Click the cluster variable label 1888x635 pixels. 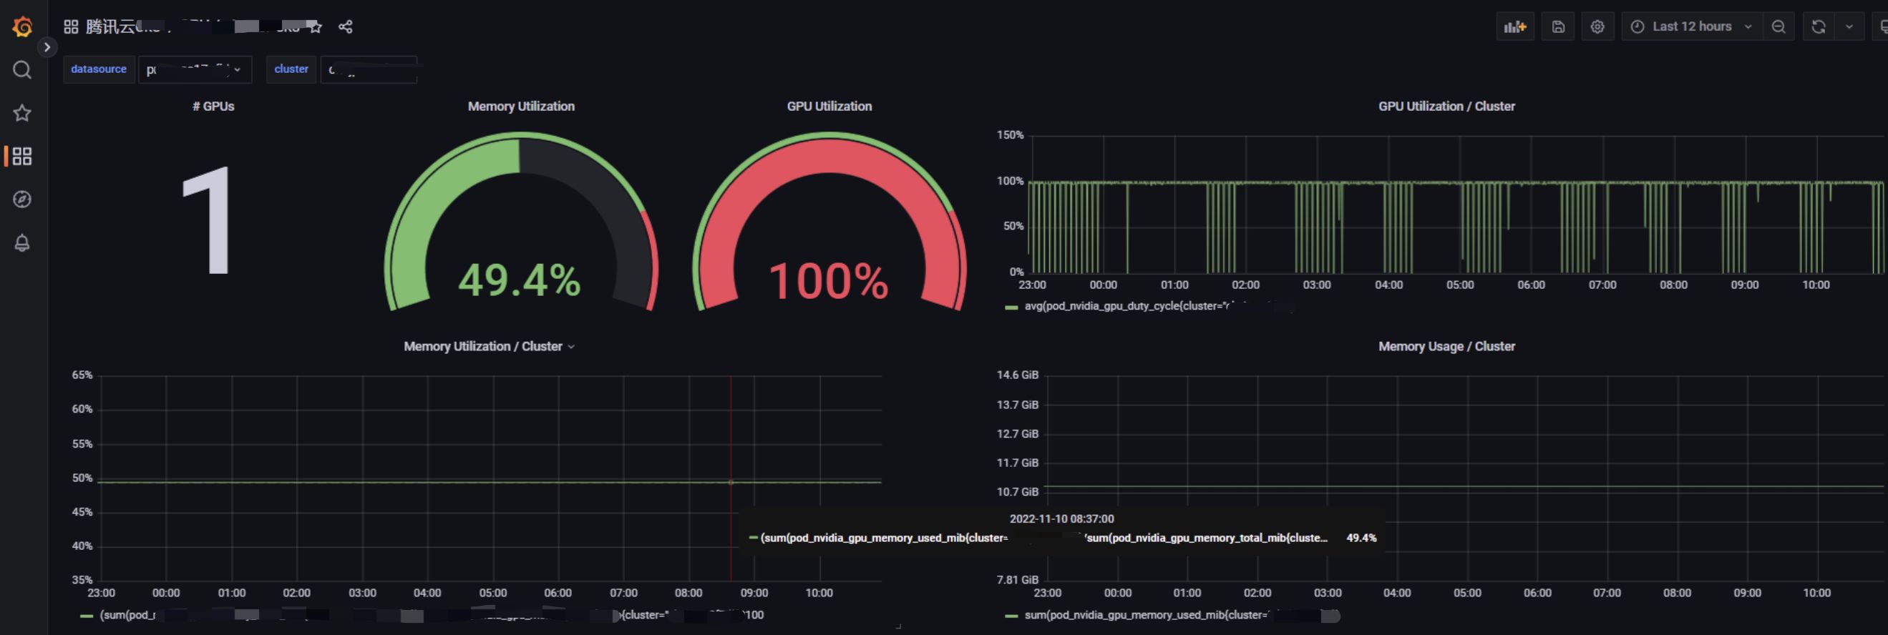[x=291, y=69]
